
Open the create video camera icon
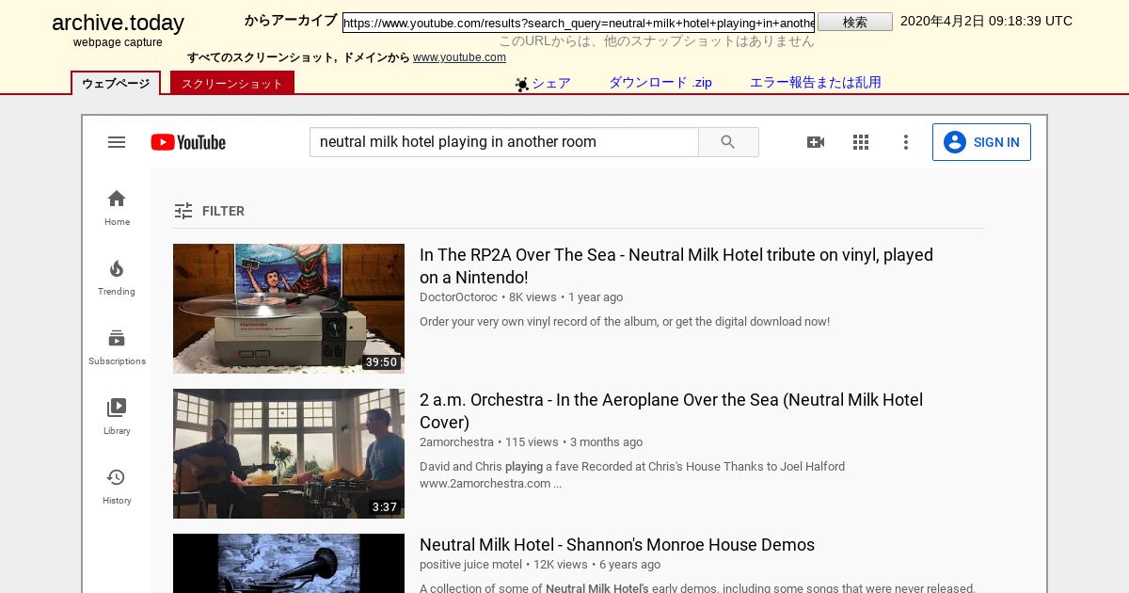coord(816,142)
